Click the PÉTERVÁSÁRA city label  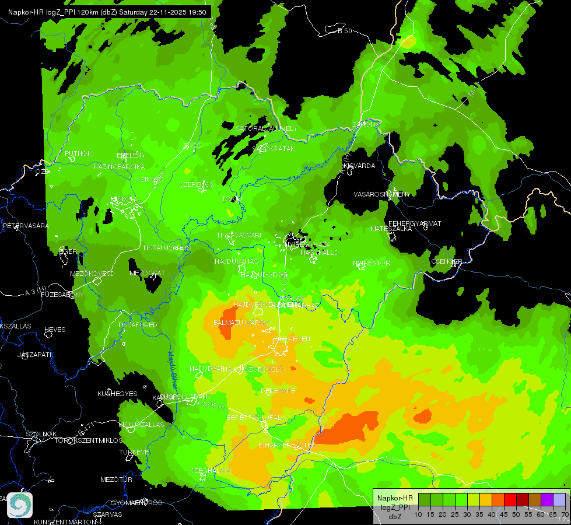click(26, 226)
